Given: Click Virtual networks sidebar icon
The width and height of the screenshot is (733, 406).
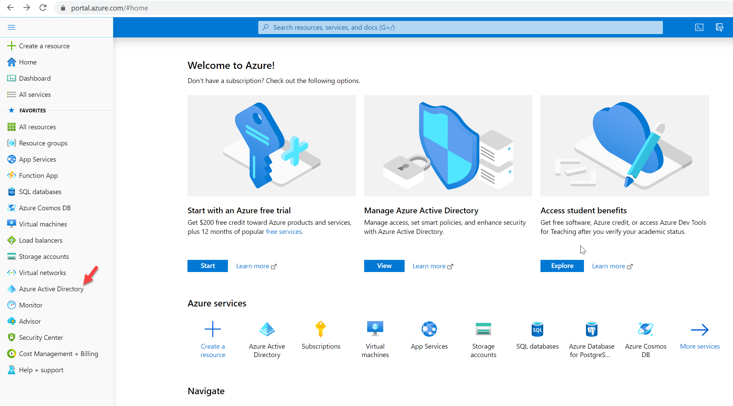Looking at the screenshot, I should pyautogui.click(x=11, y=273).
